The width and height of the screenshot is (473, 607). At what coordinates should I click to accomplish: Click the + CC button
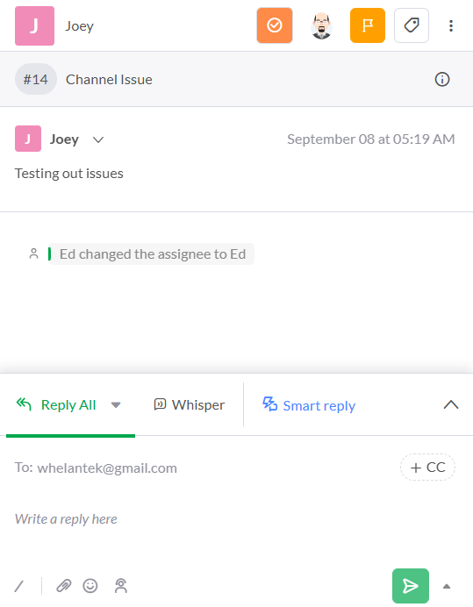pos(427,468)
